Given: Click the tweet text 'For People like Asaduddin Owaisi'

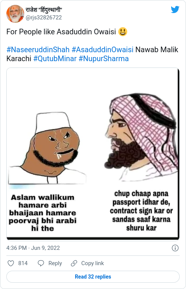Looking at the screenshot, I should pyautogui.click(x=61, y=32).
